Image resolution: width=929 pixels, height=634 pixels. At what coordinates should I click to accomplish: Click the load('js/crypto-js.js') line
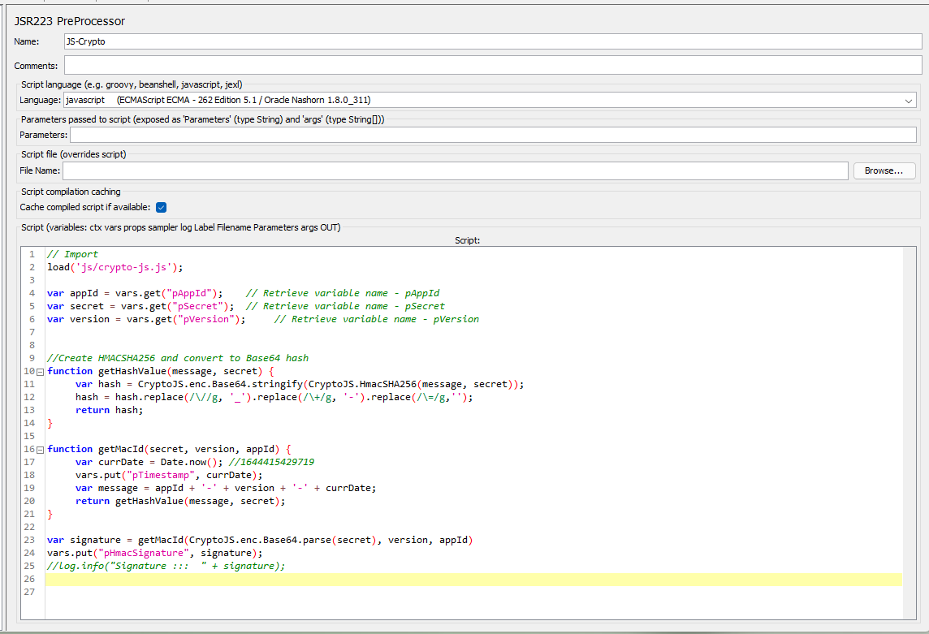coord(115,267)
